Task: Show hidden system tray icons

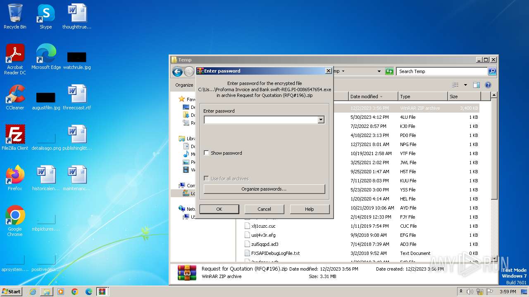Action: coord(461,292)
